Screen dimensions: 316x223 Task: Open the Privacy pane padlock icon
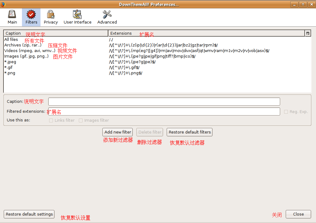[51, 15]
